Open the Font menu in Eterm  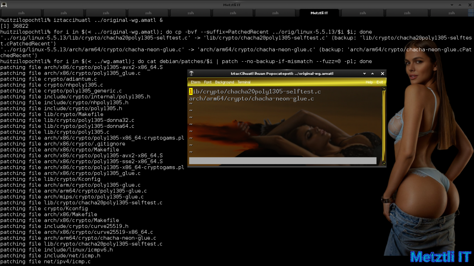point(208,82)
